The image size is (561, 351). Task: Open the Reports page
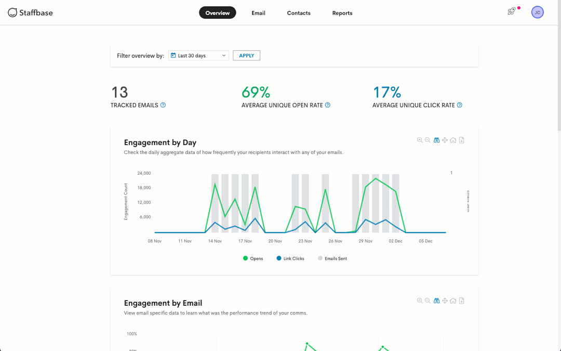342,13
